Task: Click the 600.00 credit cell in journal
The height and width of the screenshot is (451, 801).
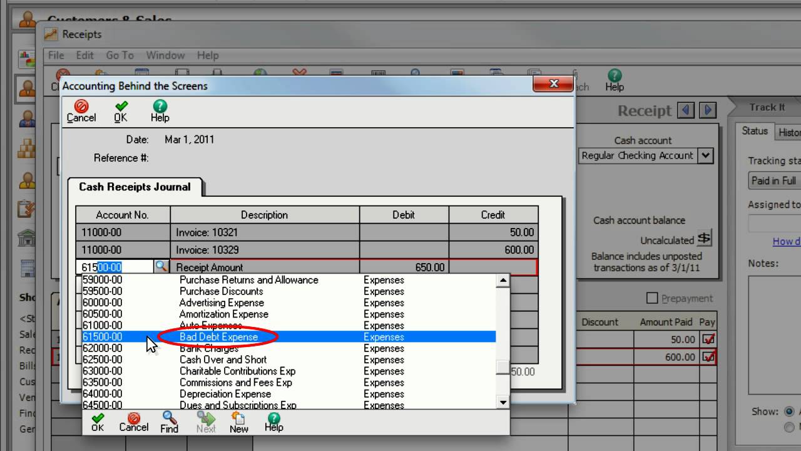Action: pos(494,250)
